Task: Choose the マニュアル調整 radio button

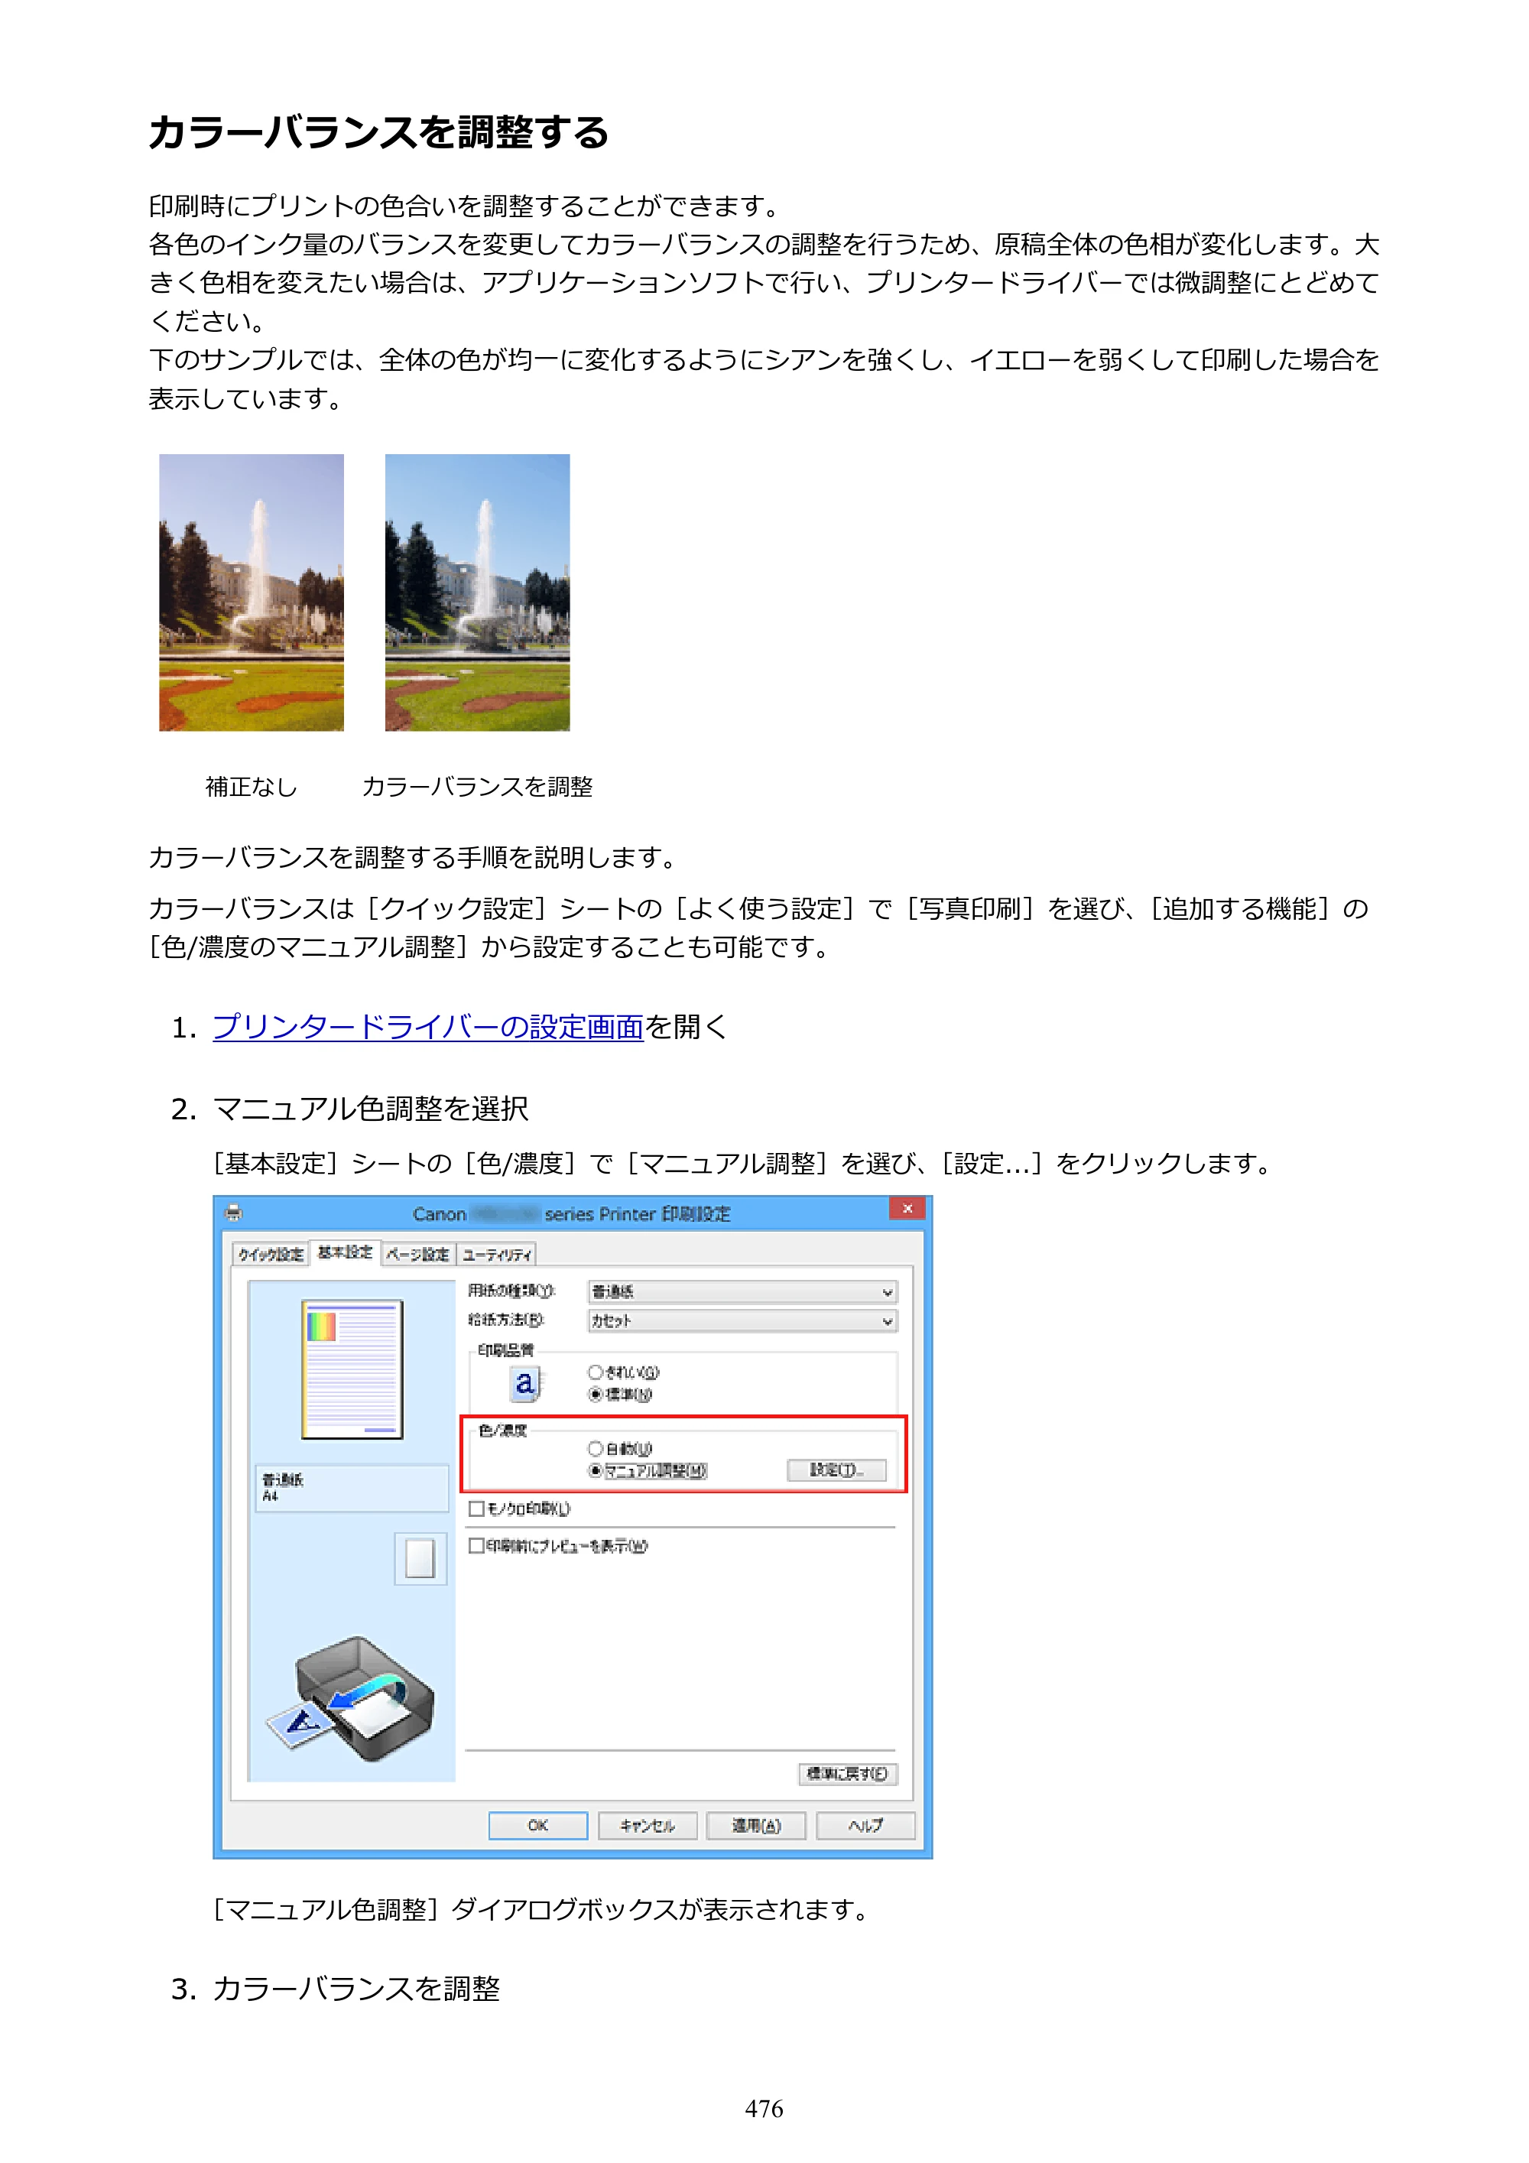Action: (x=596, y=1470)
